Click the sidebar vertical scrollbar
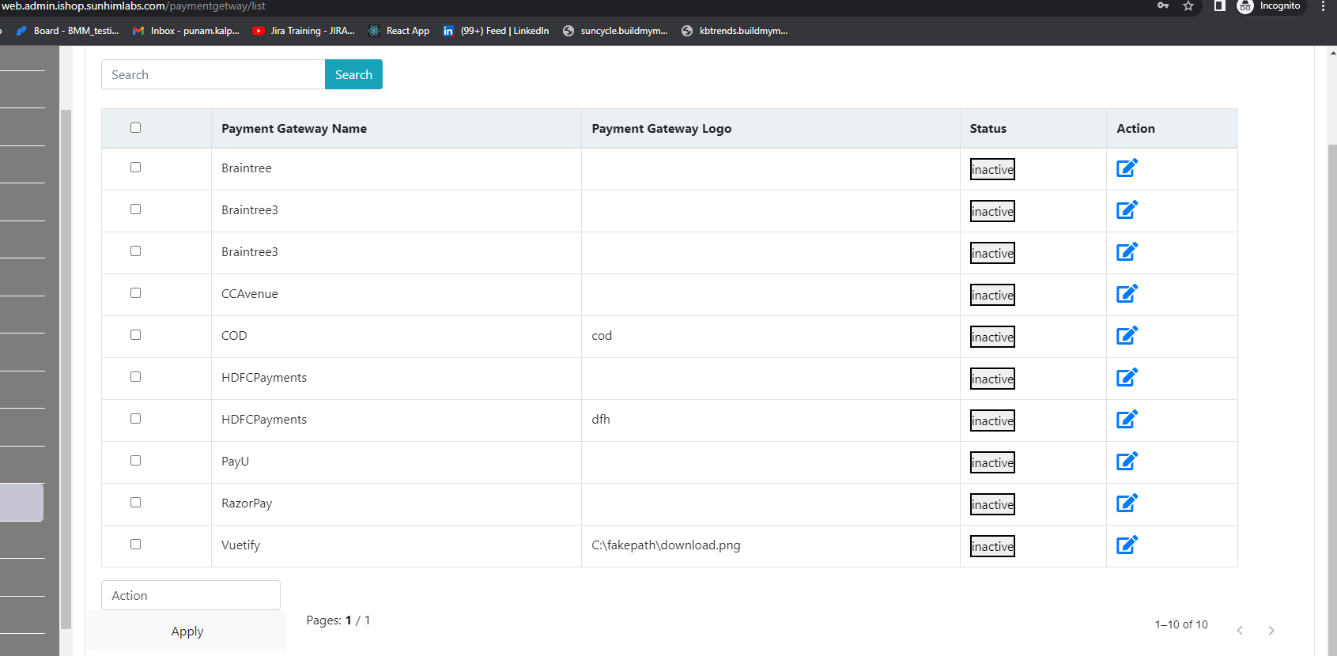Screen dimensions: 1337x656 click(x=66, y=369)
